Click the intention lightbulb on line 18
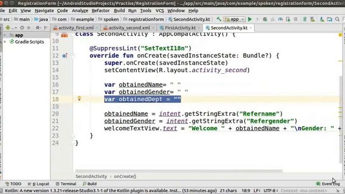The image size is (345, 194). click(79, 99)
